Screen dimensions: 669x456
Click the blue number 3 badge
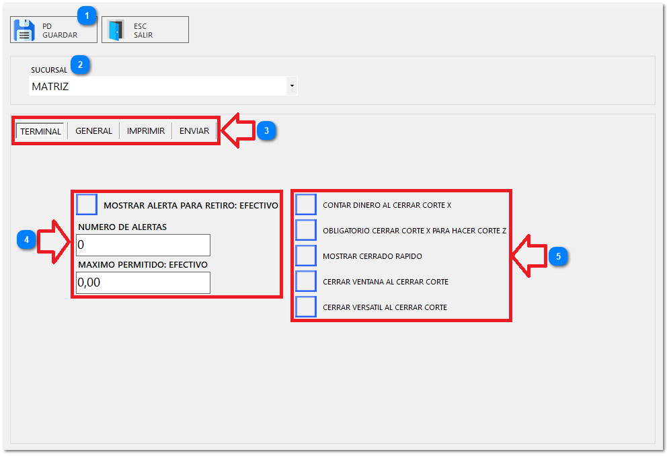266,131
